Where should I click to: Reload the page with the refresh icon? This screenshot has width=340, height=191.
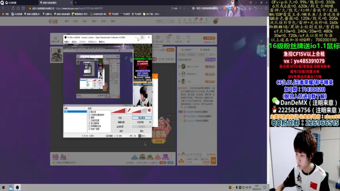[13, 8]
